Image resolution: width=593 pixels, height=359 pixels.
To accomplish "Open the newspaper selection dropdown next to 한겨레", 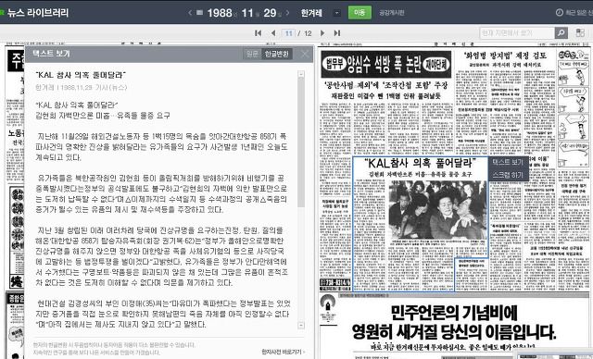I will point(336,13).
